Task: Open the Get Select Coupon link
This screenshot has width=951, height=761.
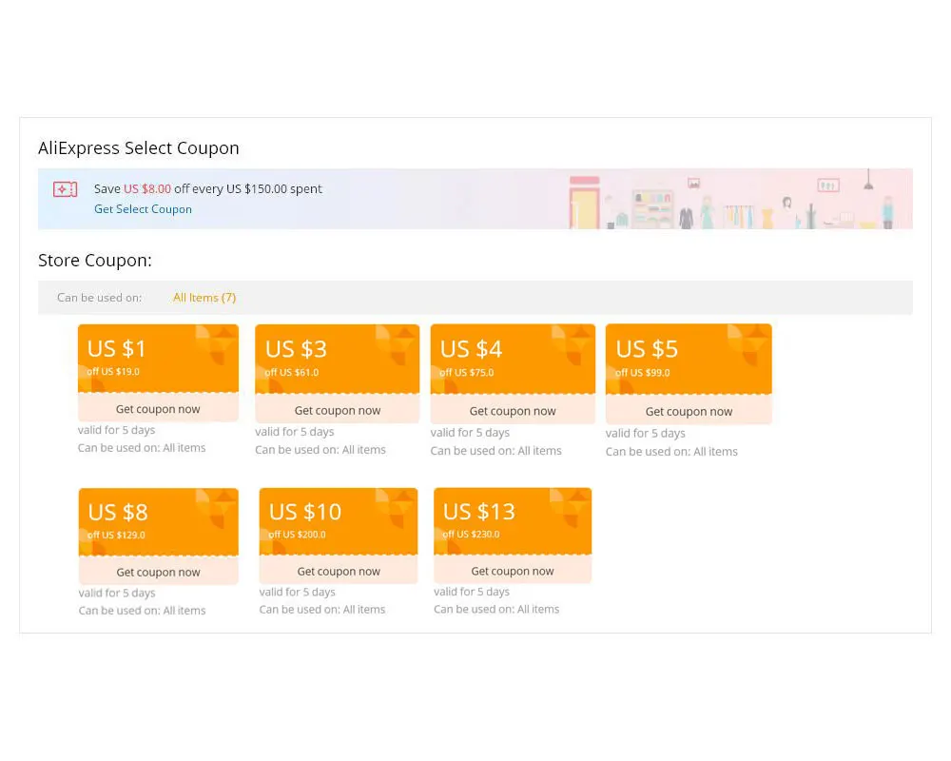Action: (143, 209)
